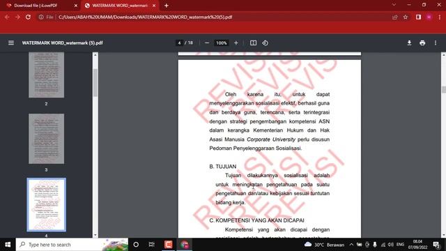Go back in browser history
446x251 pixels.
pos(7,17)
